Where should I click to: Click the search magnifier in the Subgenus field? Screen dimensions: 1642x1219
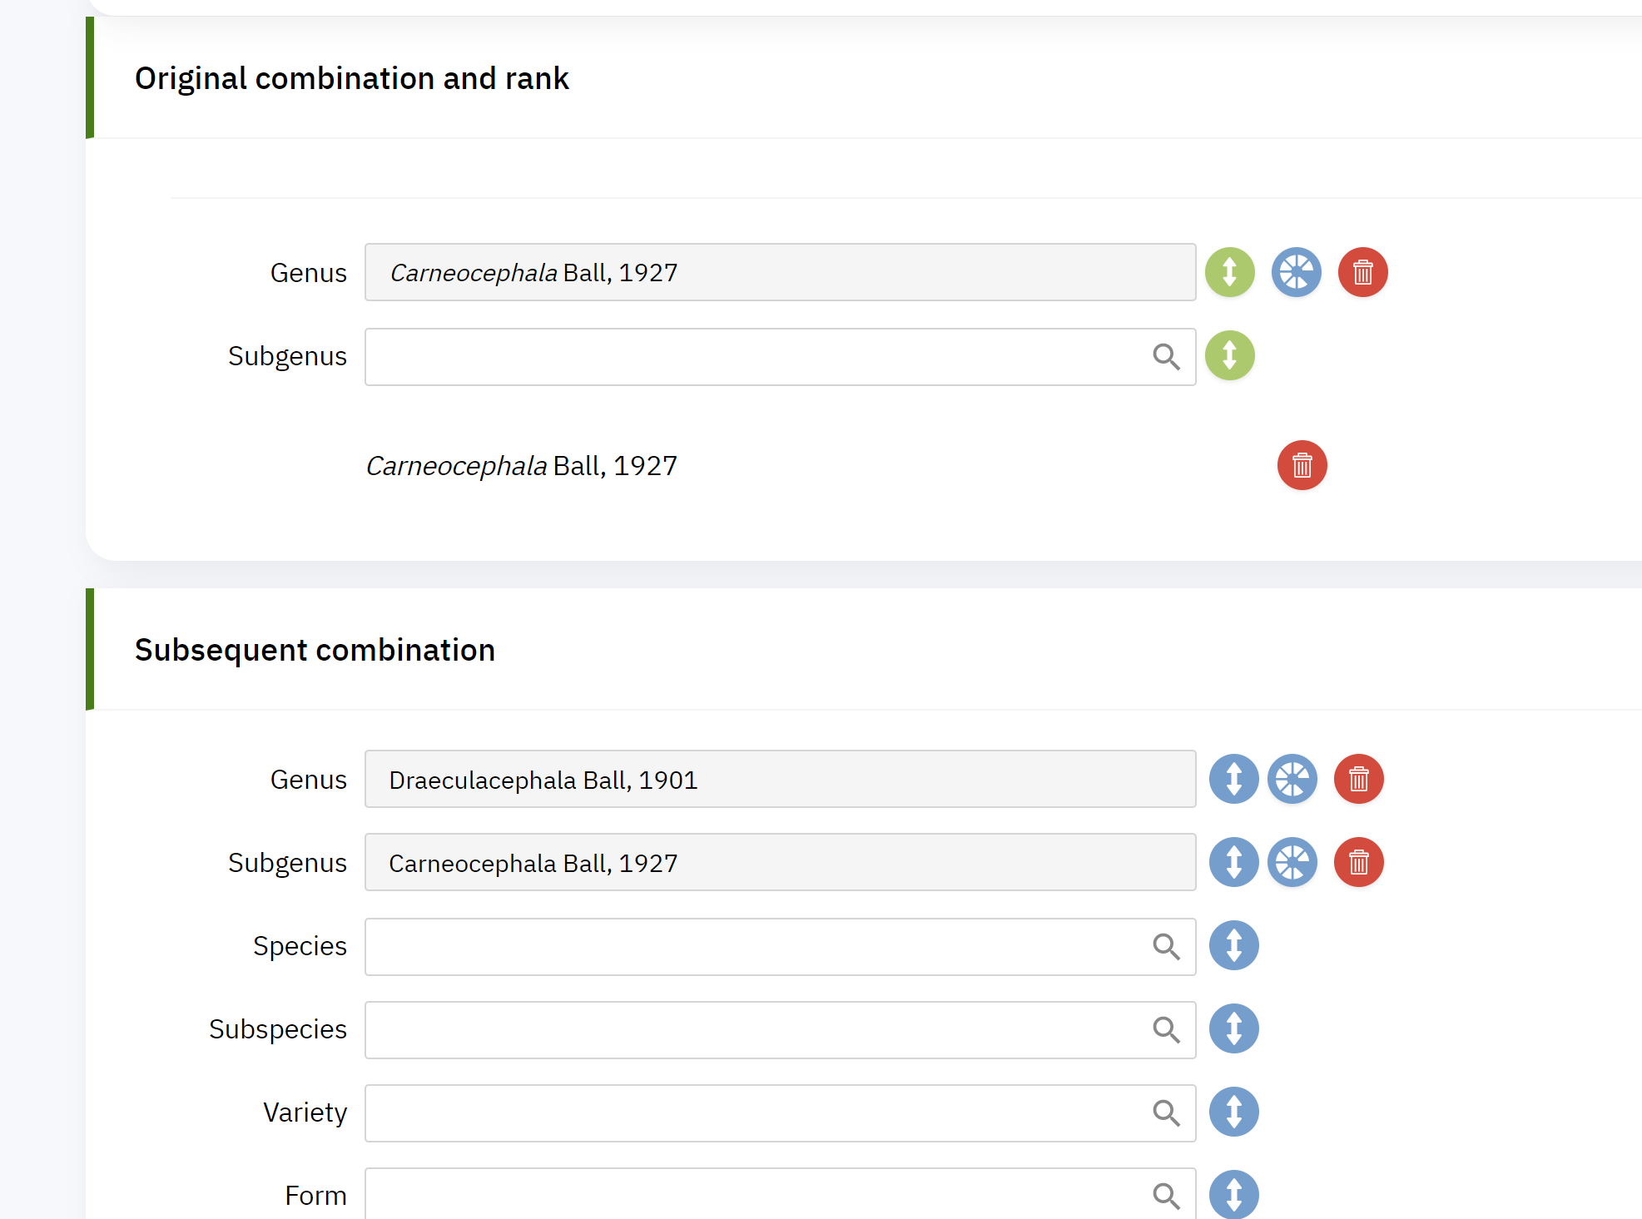click(x=1167, y=356)
